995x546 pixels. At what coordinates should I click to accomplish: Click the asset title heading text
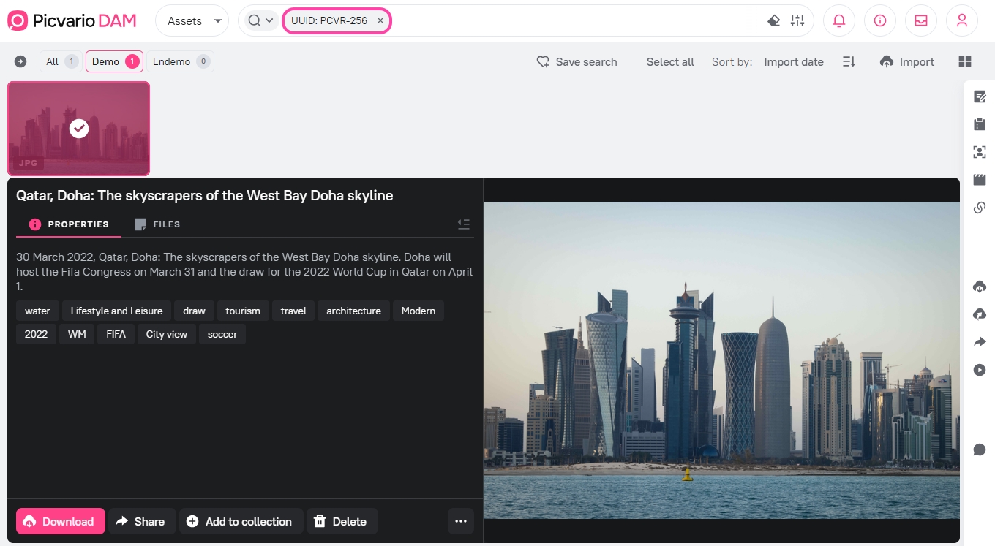(205, 195)
